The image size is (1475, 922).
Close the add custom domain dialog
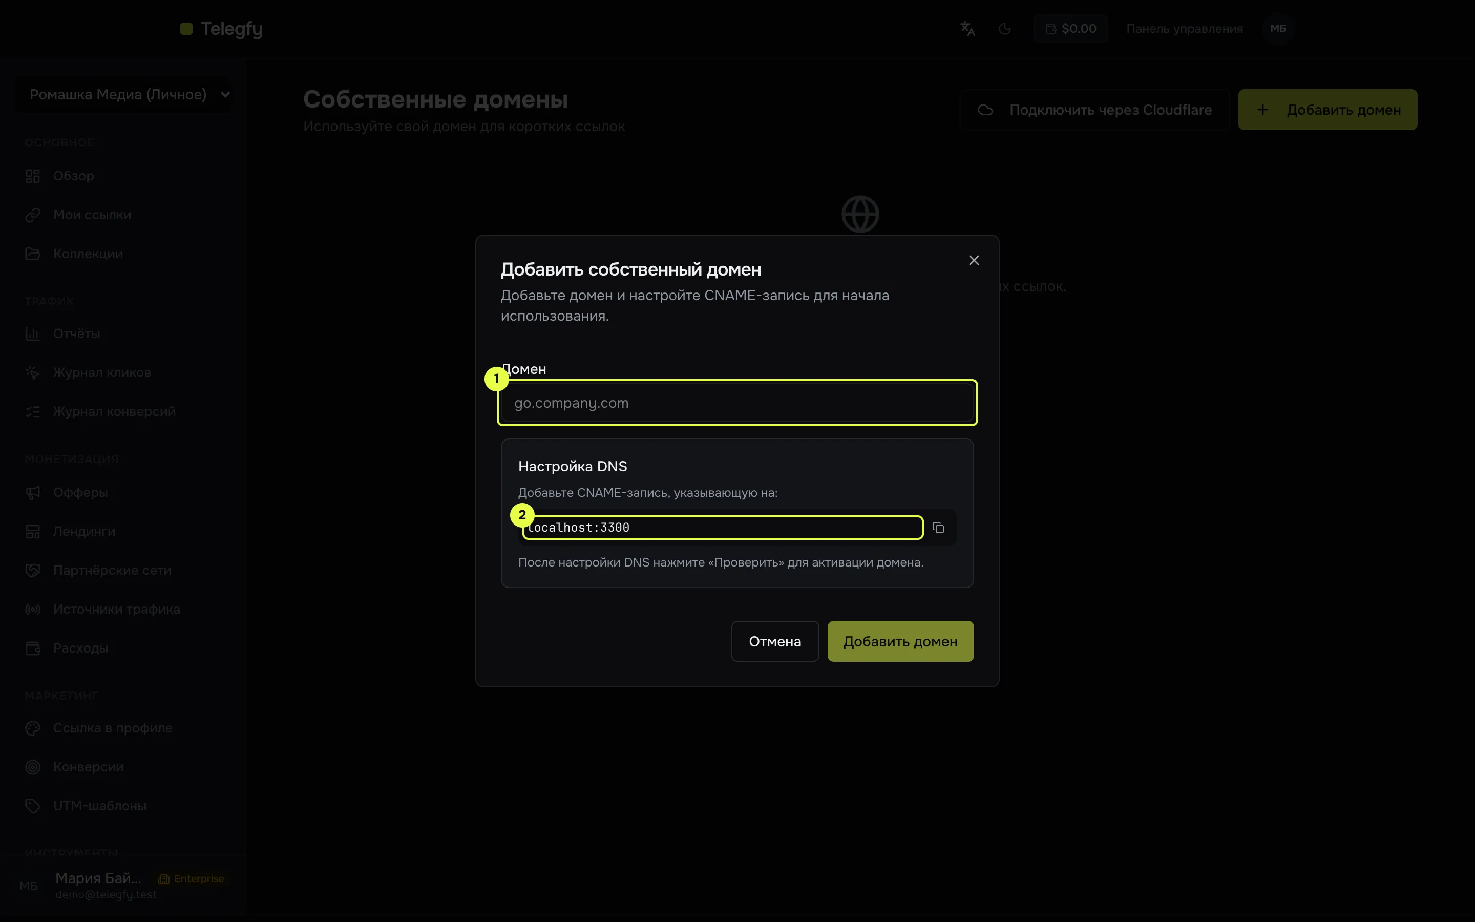[x=974, y=260]
